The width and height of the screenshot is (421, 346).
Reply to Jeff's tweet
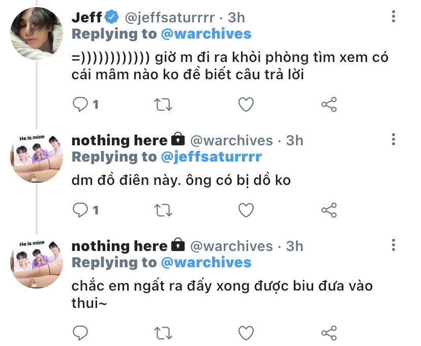pos(80,105)
